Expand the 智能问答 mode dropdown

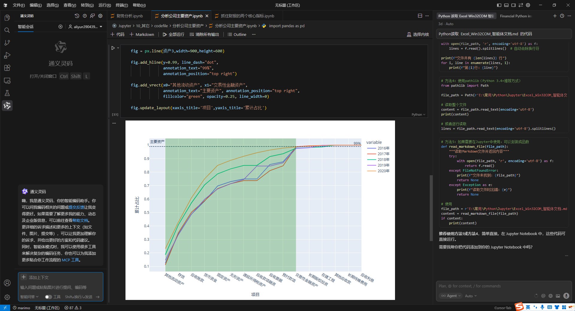[29, 297]
